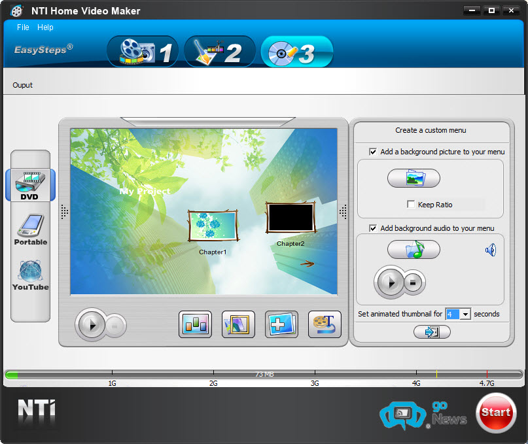Image resolution: width=528 pixels, height=444 pixels.
Task: Browse for a background audio file
Action: [x=414, y=249]
